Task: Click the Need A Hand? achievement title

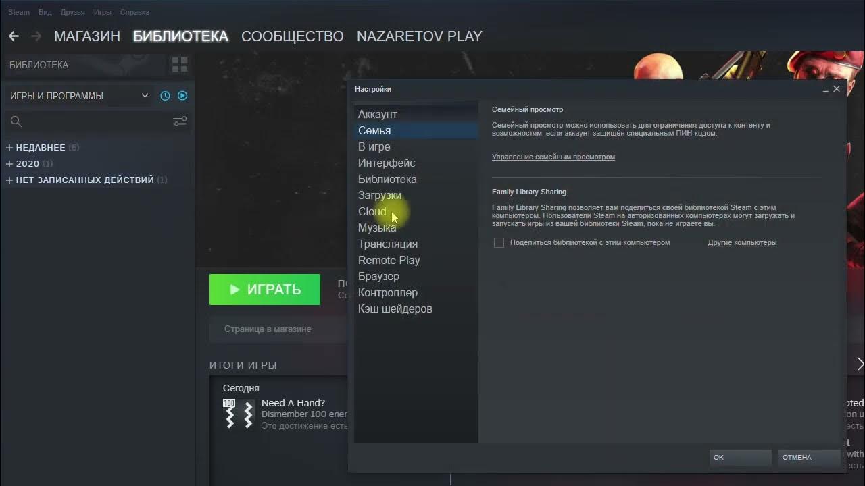Action: click(293, 403)
